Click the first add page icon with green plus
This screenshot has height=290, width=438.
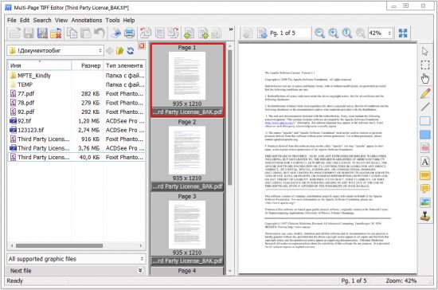(x=189, y=33)
